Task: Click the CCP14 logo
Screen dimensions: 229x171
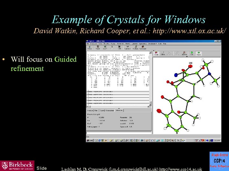Action: (x=219, y=161)
